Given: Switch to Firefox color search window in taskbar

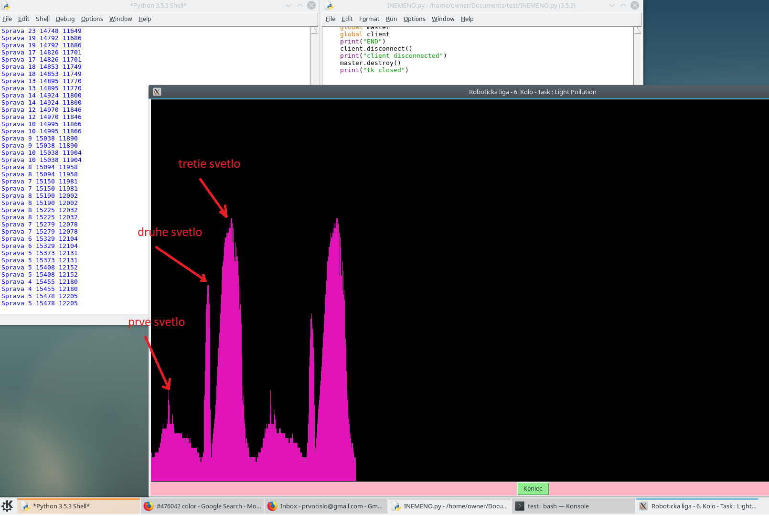Looking at the screenshot, I should (202, 506).
